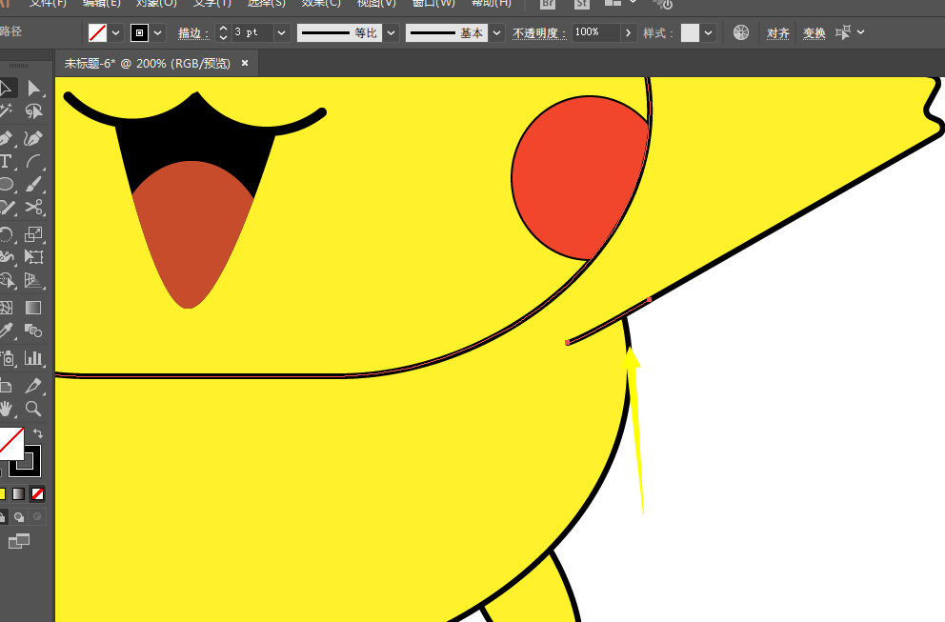The height and width of the screenshot is (622, 945).
Task: Open stroke color dropdown in control bar
Action: tap(158, 32)
